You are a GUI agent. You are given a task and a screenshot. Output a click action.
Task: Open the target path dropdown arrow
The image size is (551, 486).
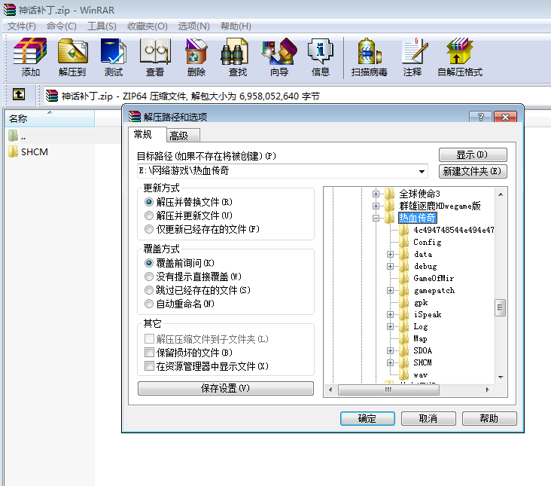tap(422, 171)
